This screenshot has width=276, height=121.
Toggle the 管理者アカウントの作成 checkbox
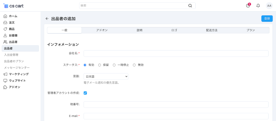point(85,93)
